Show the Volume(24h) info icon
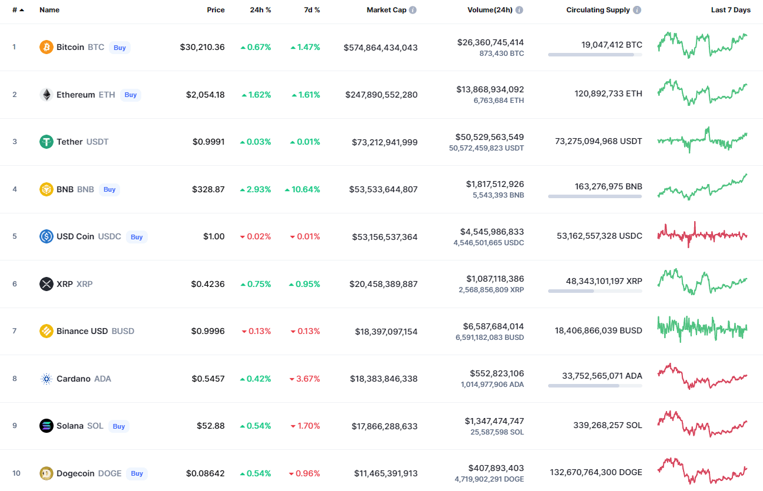 (x=519, y=10)
